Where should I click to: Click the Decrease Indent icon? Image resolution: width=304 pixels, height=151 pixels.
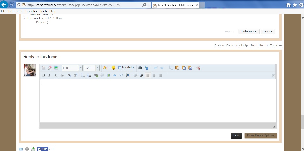click(x=135, y=75)
